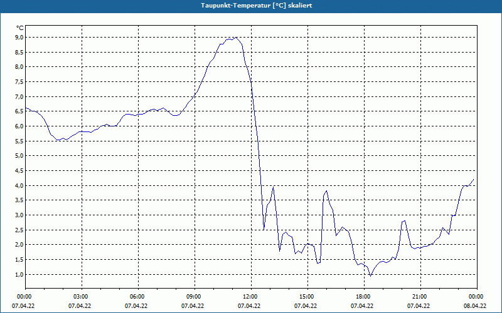Screen dimensions: 502x313
Task: Click the '4,0' y-axis label
Action: coord(19,185)
